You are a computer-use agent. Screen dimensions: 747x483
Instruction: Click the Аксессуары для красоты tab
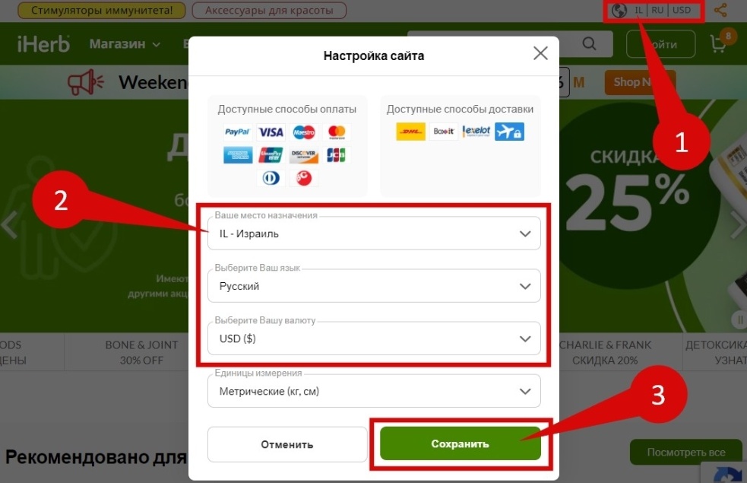tap(269, 10)
